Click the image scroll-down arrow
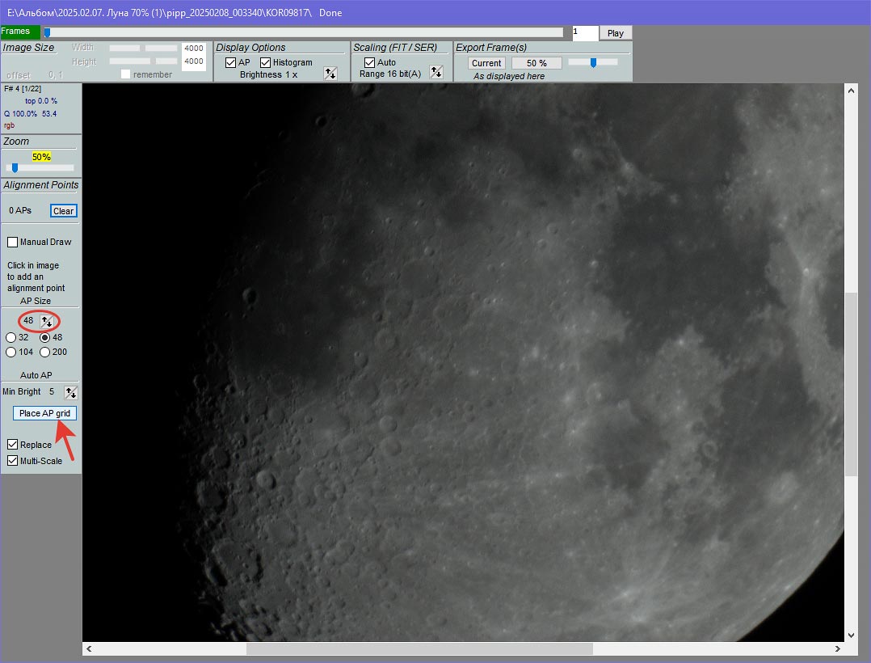This screenshot has height=663, width=871. pyautogui.click(x=851, y=636)
